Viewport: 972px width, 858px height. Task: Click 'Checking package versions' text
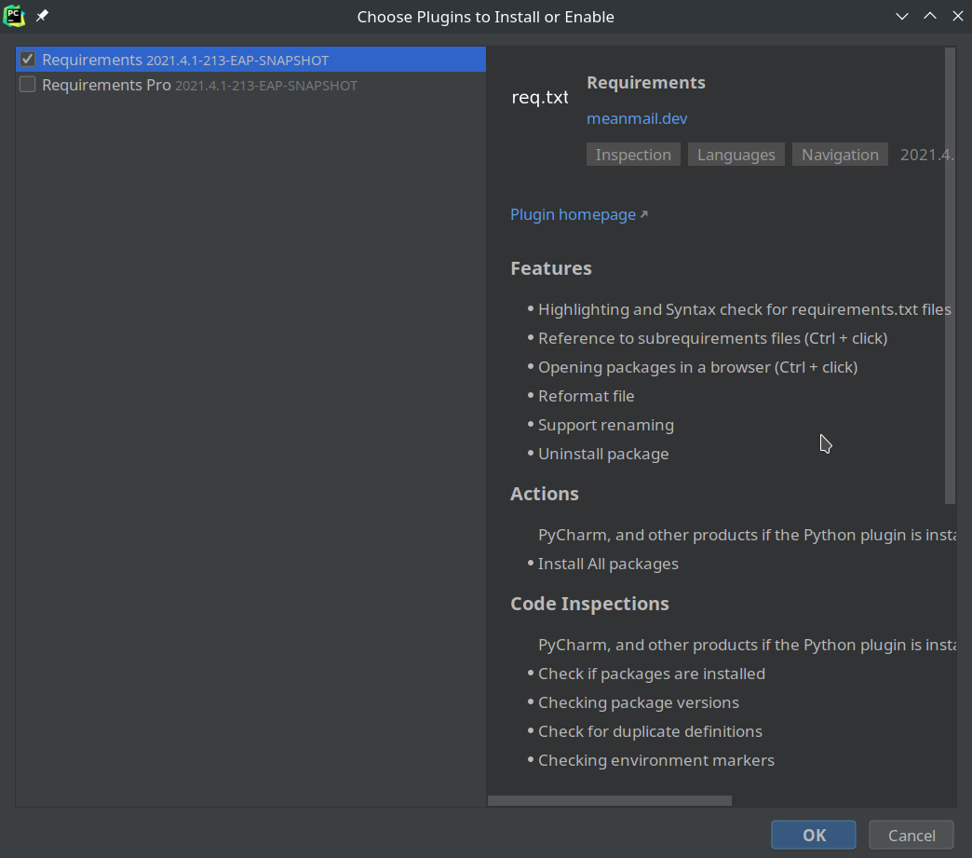click(x=639, y=702)
